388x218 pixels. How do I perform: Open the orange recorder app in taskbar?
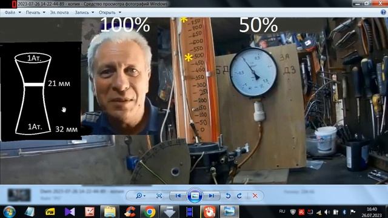pos(209,212)
